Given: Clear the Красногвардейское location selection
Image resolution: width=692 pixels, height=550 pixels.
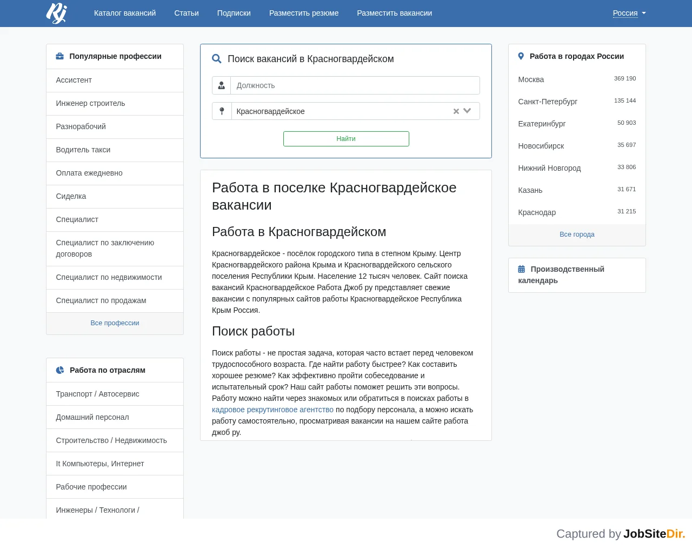Looking at the screenshot, I should click(456, 111).
